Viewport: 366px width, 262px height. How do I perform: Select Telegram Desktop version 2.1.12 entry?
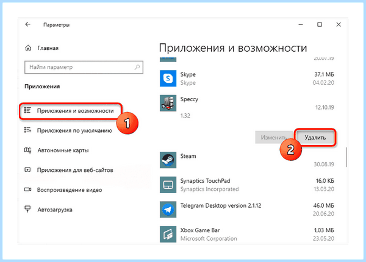(221, 205)
